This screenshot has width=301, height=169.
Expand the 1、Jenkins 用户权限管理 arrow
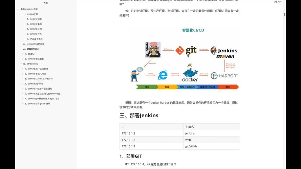23,69
